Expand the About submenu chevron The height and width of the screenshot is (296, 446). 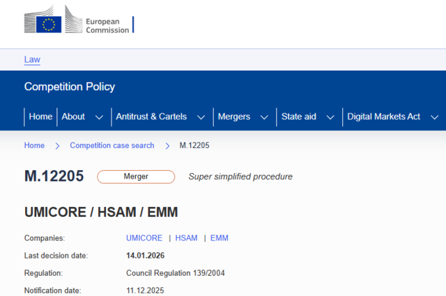tap(99, 117)
